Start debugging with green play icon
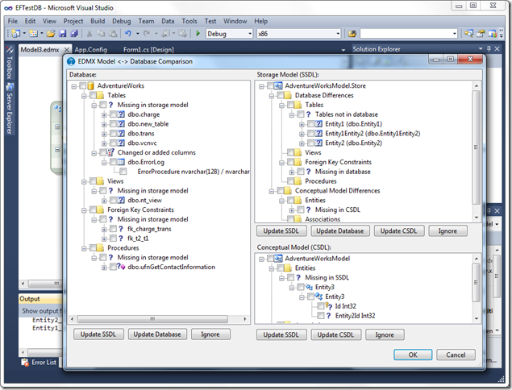Image resolution: width=512 pixels, height=390 pixels. pos(198,33)
